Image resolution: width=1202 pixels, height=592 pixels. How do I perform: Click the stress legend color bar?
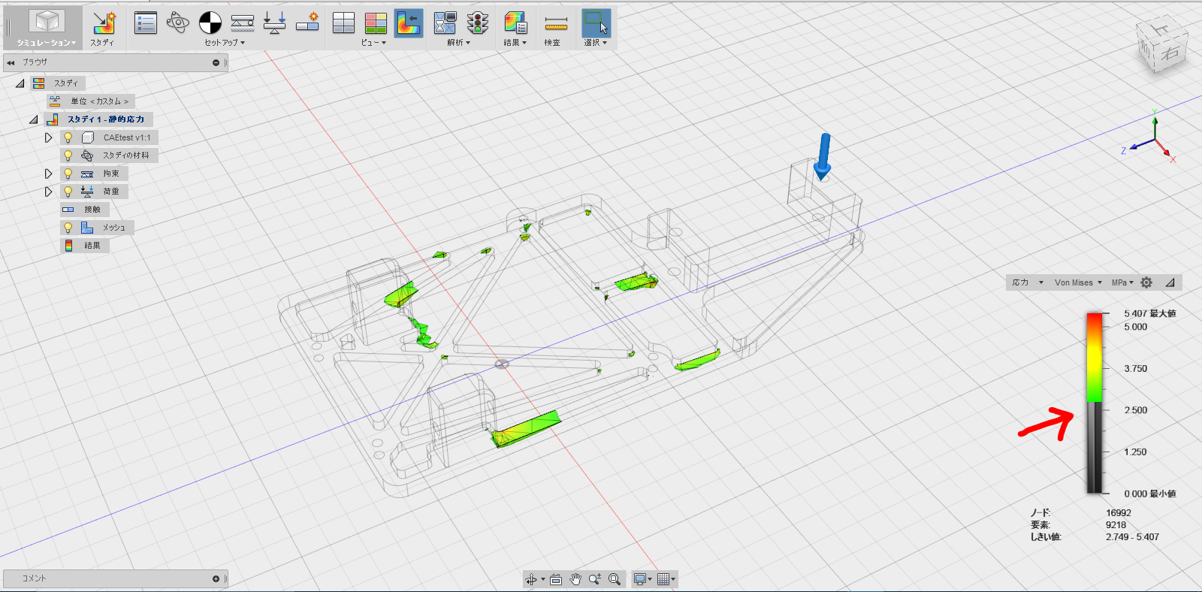1095,403
